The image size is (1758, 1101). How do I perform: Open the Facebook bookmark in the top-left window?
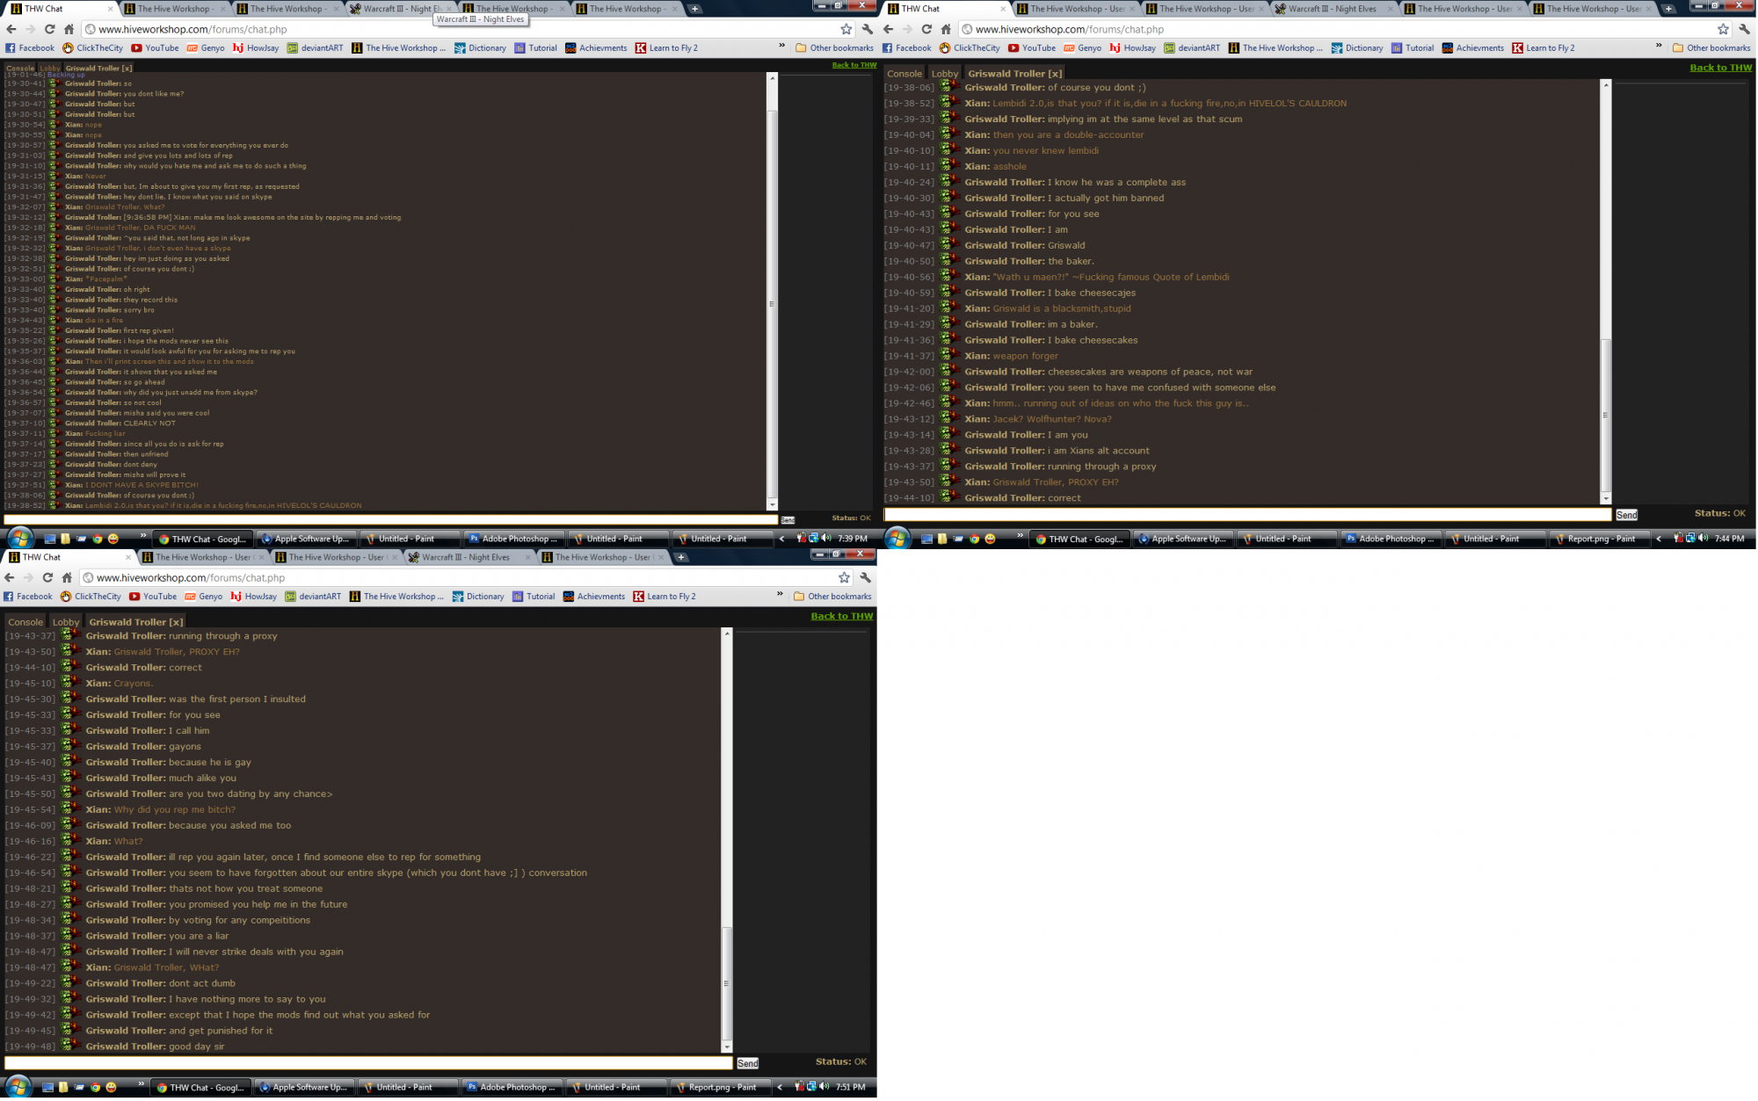point(30,48)
